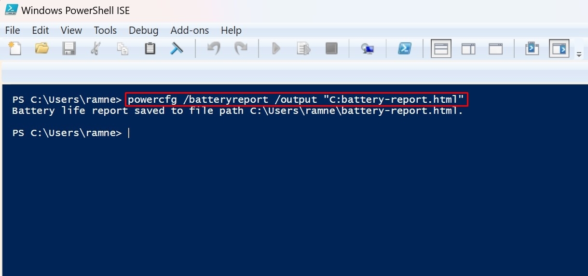
Task: Undo last action arrow icon
Action: [x=213, y=48]
